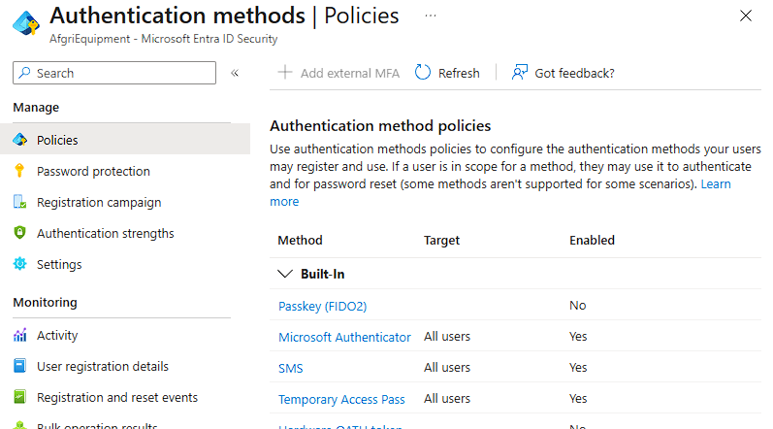
Task: Click the Registration campaign icon
Action: click(19, 202)
